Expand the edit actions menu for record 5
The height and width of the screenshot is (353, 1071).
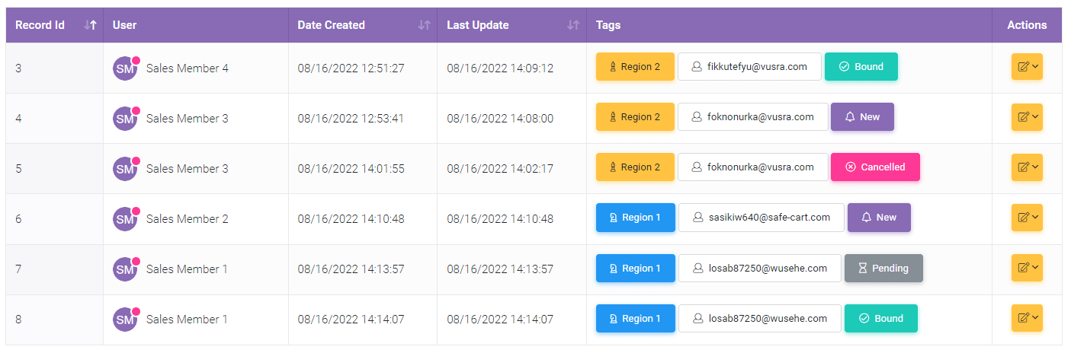1027,167
